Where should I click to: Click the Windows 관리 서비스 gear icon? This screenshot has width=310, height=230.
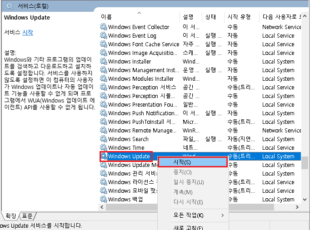coord(103,173)
